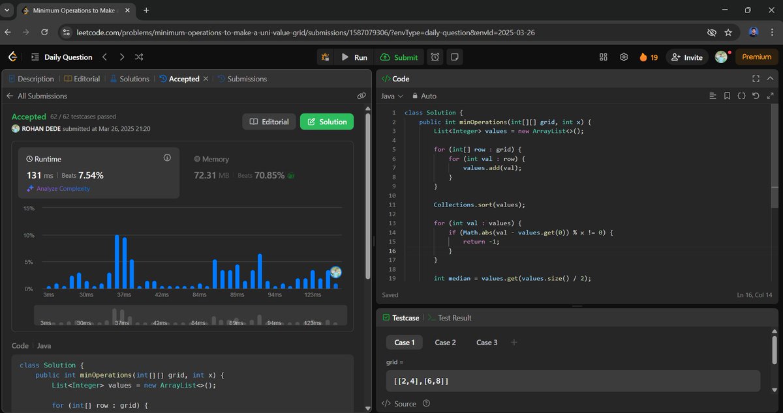Click the grid input field

(x=573, y=380)
